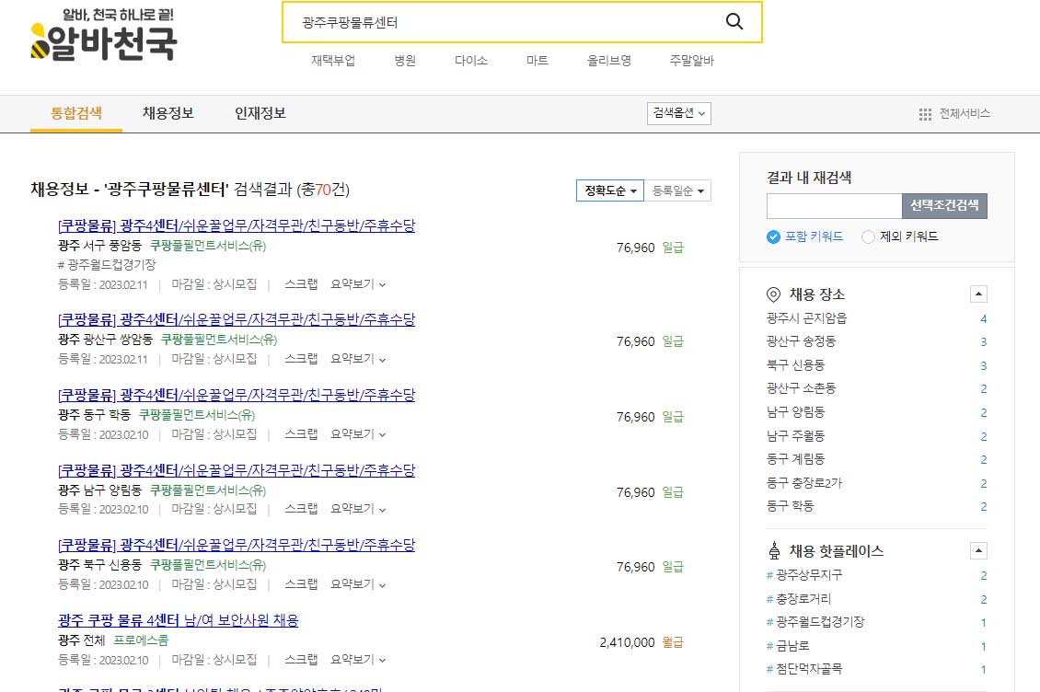Screen dimensions: 1040x692
Task: Filter by 광산구 소촌동 location
Action: (802, 388)
